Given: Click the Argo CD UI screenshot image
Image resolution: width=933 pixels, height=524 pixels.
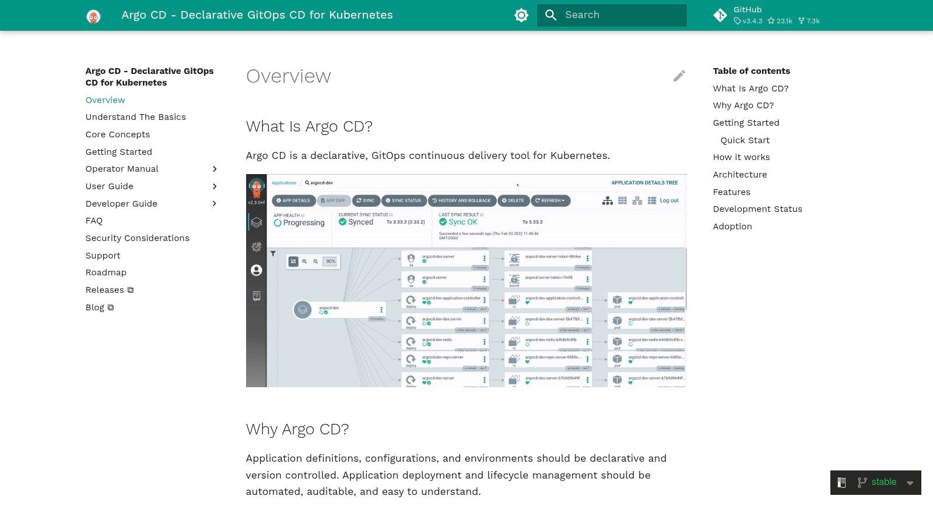Looking at the screenshot, I should [466, 281].
